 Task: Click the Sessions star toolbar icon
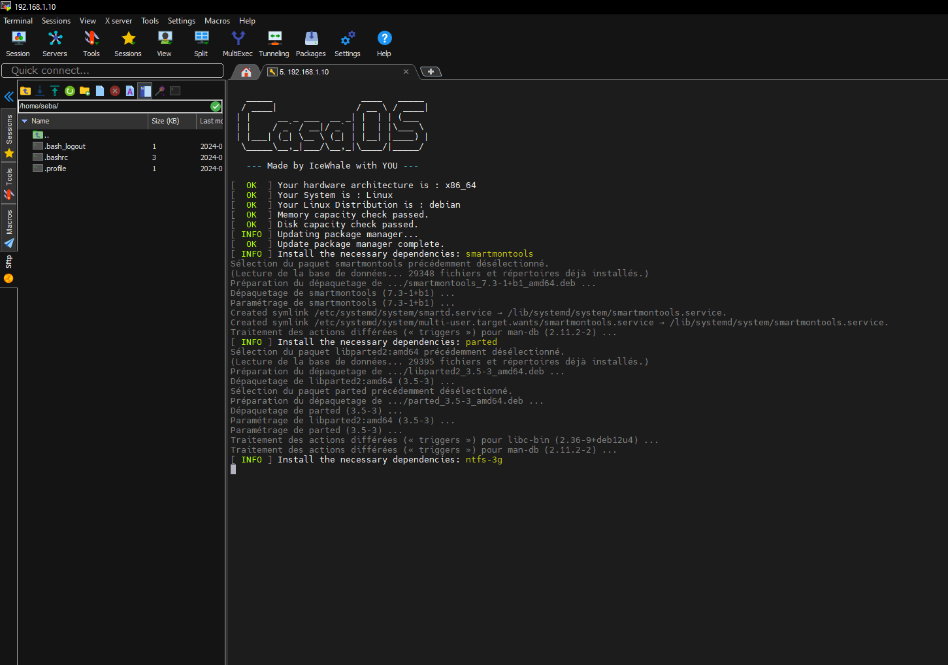pos(128,44)
